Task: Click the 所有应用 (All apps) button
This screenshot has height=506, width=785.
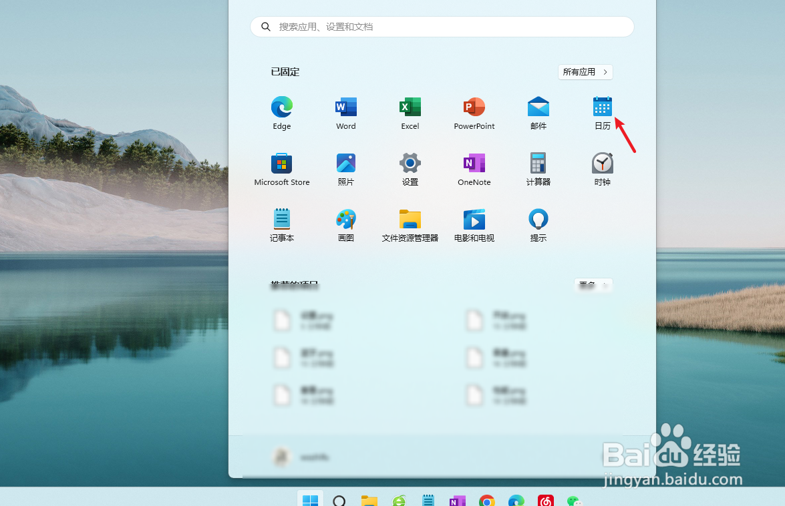Action: point(585,72)
